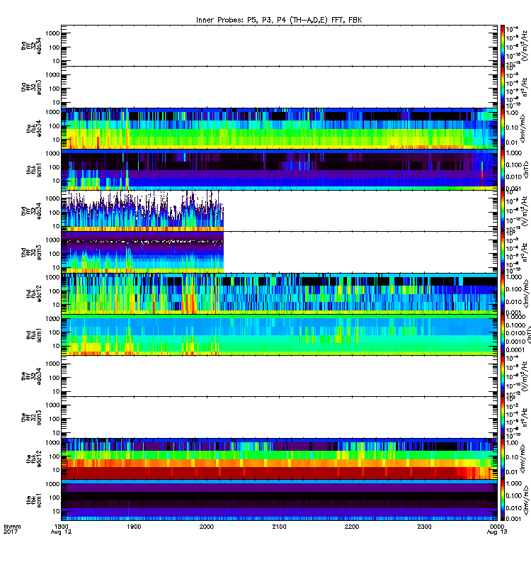The height and width of the screenshot is (567, 531).
Task: Click the color bar beside the the fbk scm1 panel
Action: 502,500
